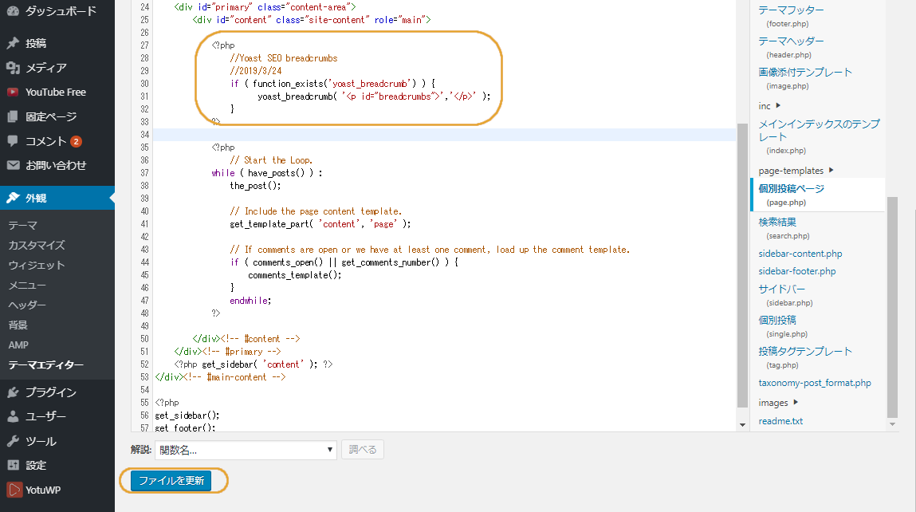Click the Posts pushpin icon
Image resolution: width=916 pixels, height=512 pixels.
pyautogui.click(x=13, y=43)
